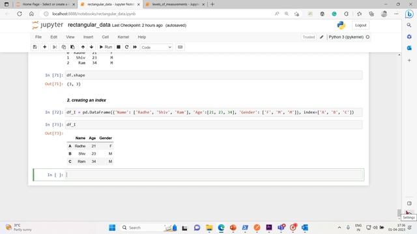The image size is (417, 234).
Task: Open the Help menu
Action: 142,37
